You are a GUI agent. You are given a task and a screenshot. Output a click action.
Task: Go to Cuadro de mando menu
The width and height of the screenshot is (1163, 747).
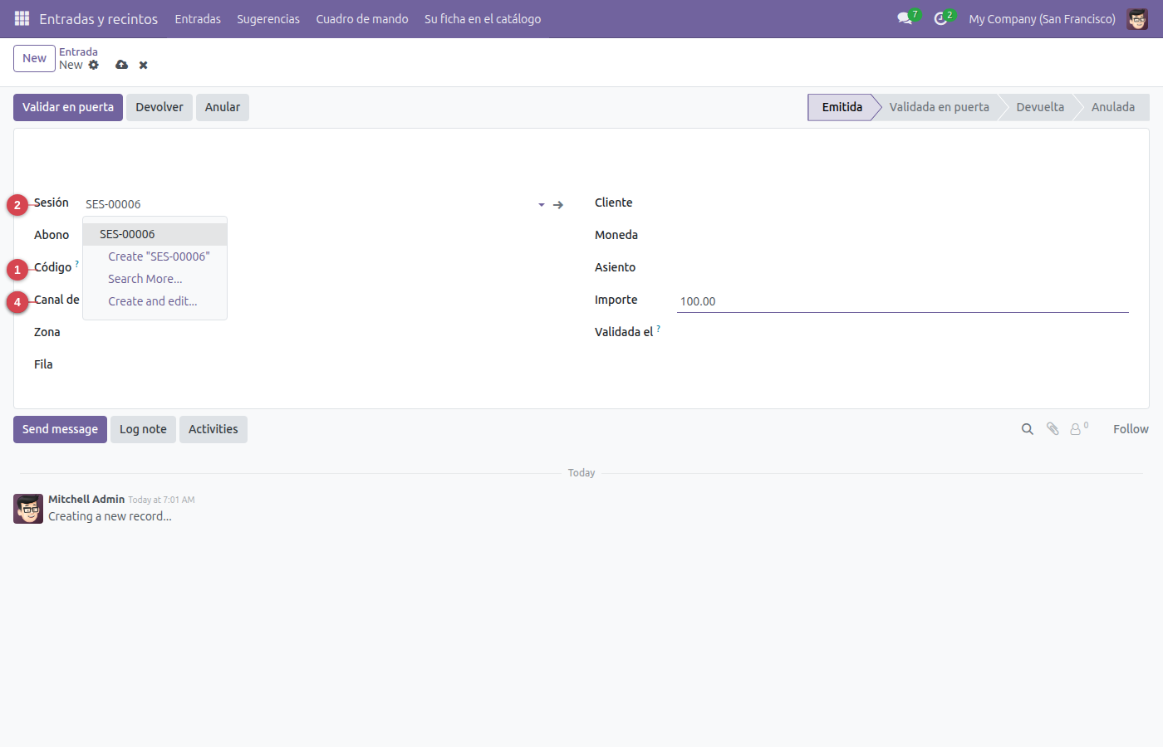362,18
